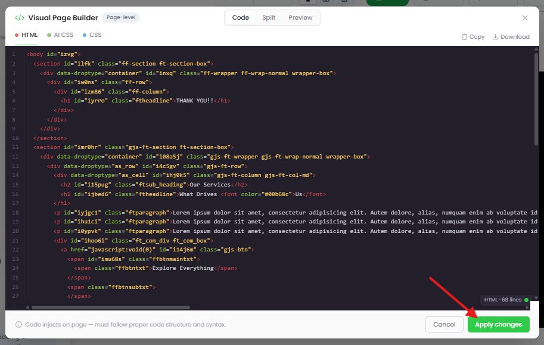Viewport: 544px width, 345px height.
Task: Click the Cancel button
Action: pos(444,325)
